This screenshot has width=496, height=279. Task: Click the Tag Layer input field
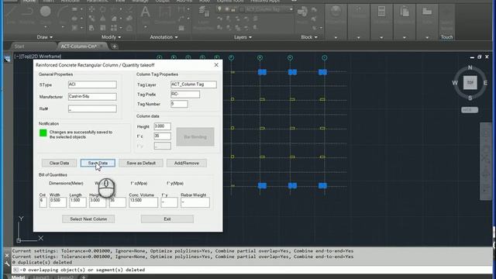pos(194,84)
